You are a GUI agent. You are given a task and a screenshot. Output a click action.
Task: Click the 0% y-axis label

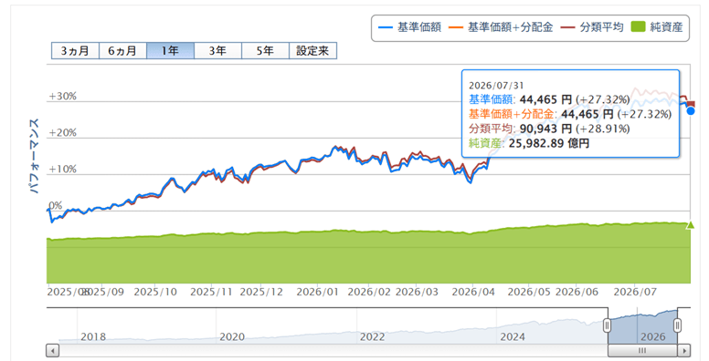[55, 205]
